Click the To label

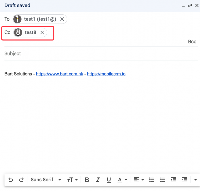point(7,19)
